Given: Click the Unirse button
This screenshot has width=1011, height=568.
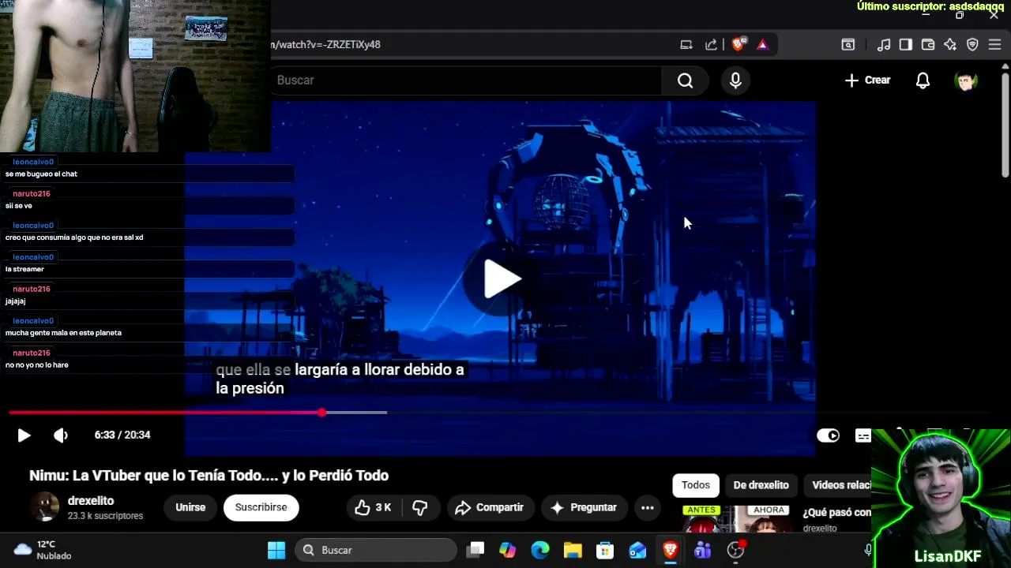Looking at the screenshot, I should pos(190,507).
